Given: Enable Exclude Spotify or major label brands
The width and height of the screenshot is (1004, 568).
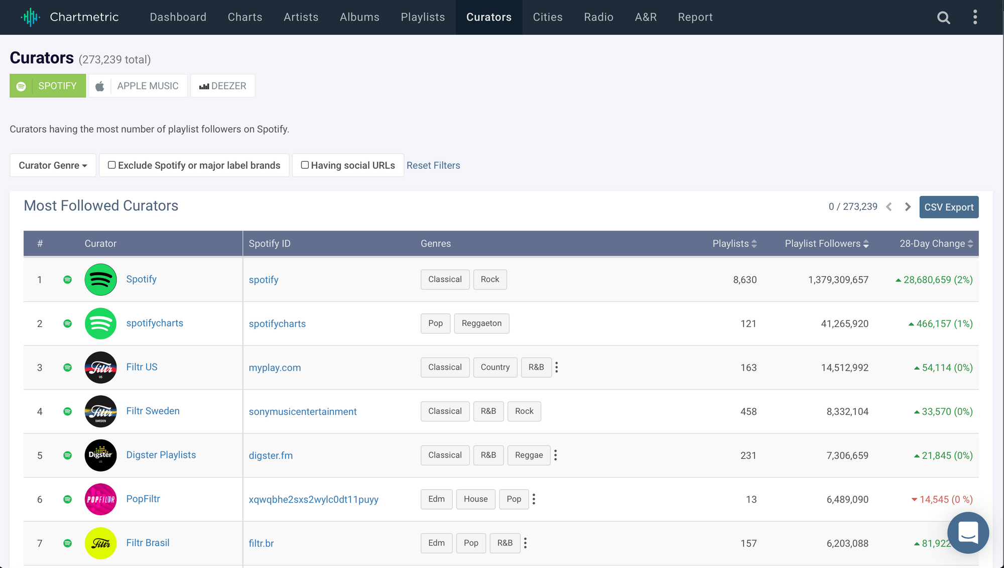Looking at the screenshot, I should click(x=112, y=165).
